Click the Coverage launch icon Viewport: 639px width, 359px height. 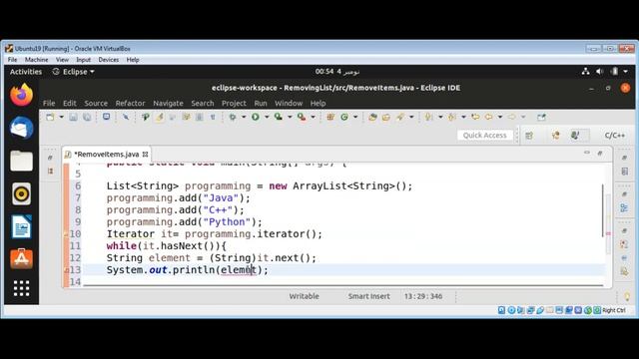point(279,118)
